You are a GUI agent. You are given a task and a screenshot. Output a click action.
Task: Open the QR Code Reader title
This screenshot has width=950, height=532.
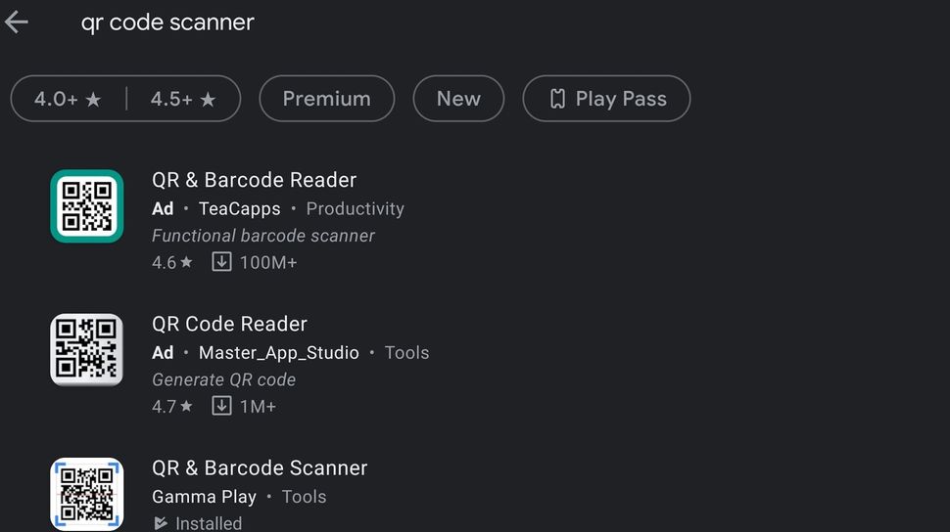pyautogui.click(x=229, y=324)
